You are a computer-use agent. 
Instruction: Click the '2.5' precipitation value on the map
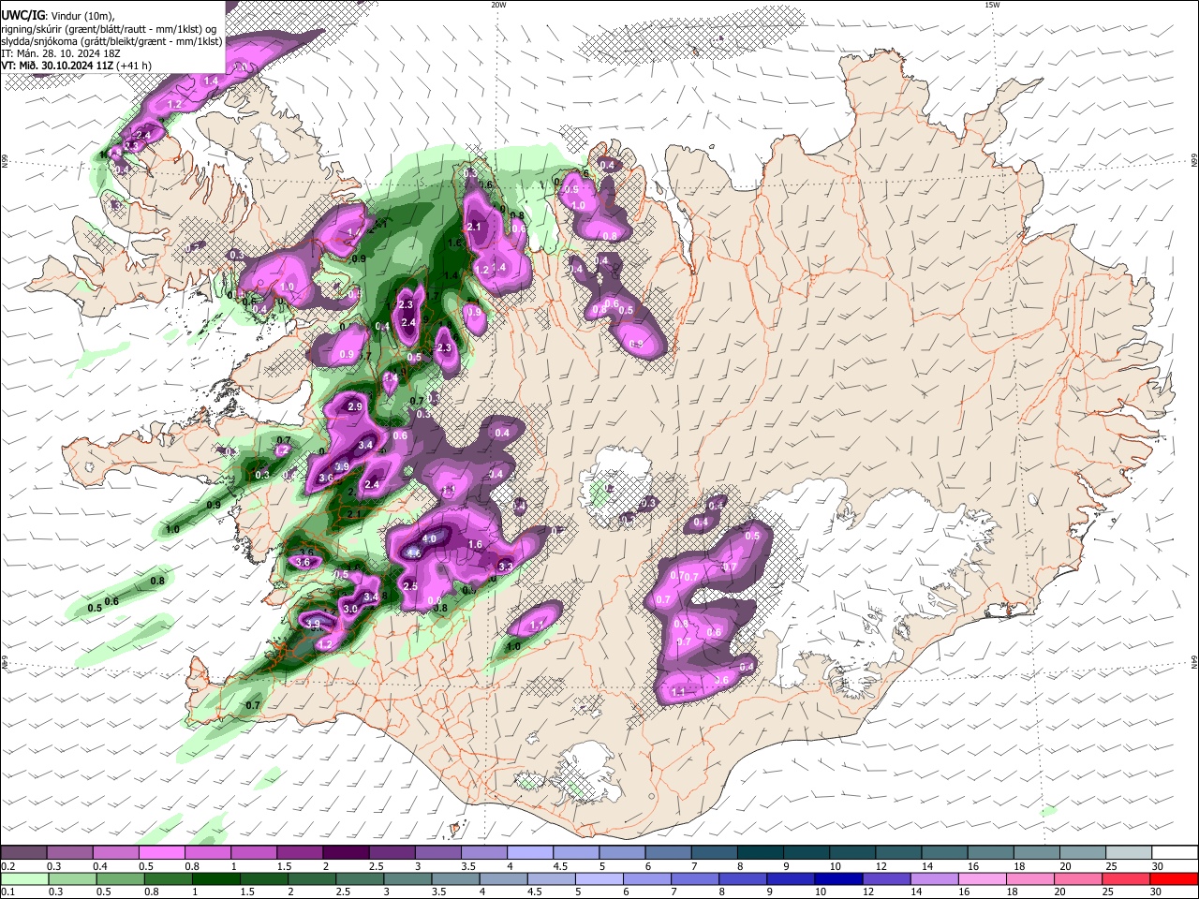pyautogui.click(x=409, y=585)
